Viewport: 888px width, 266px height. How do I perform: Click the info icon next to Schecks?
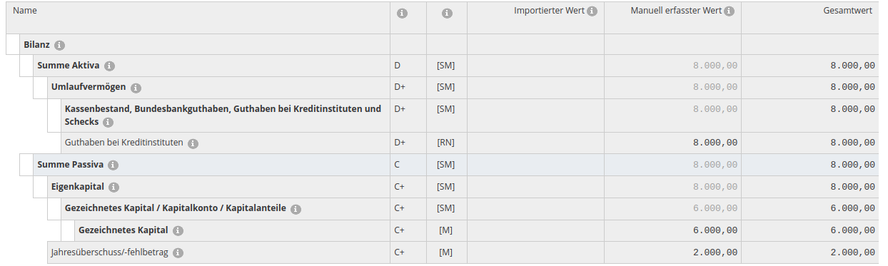coord(109,122)
